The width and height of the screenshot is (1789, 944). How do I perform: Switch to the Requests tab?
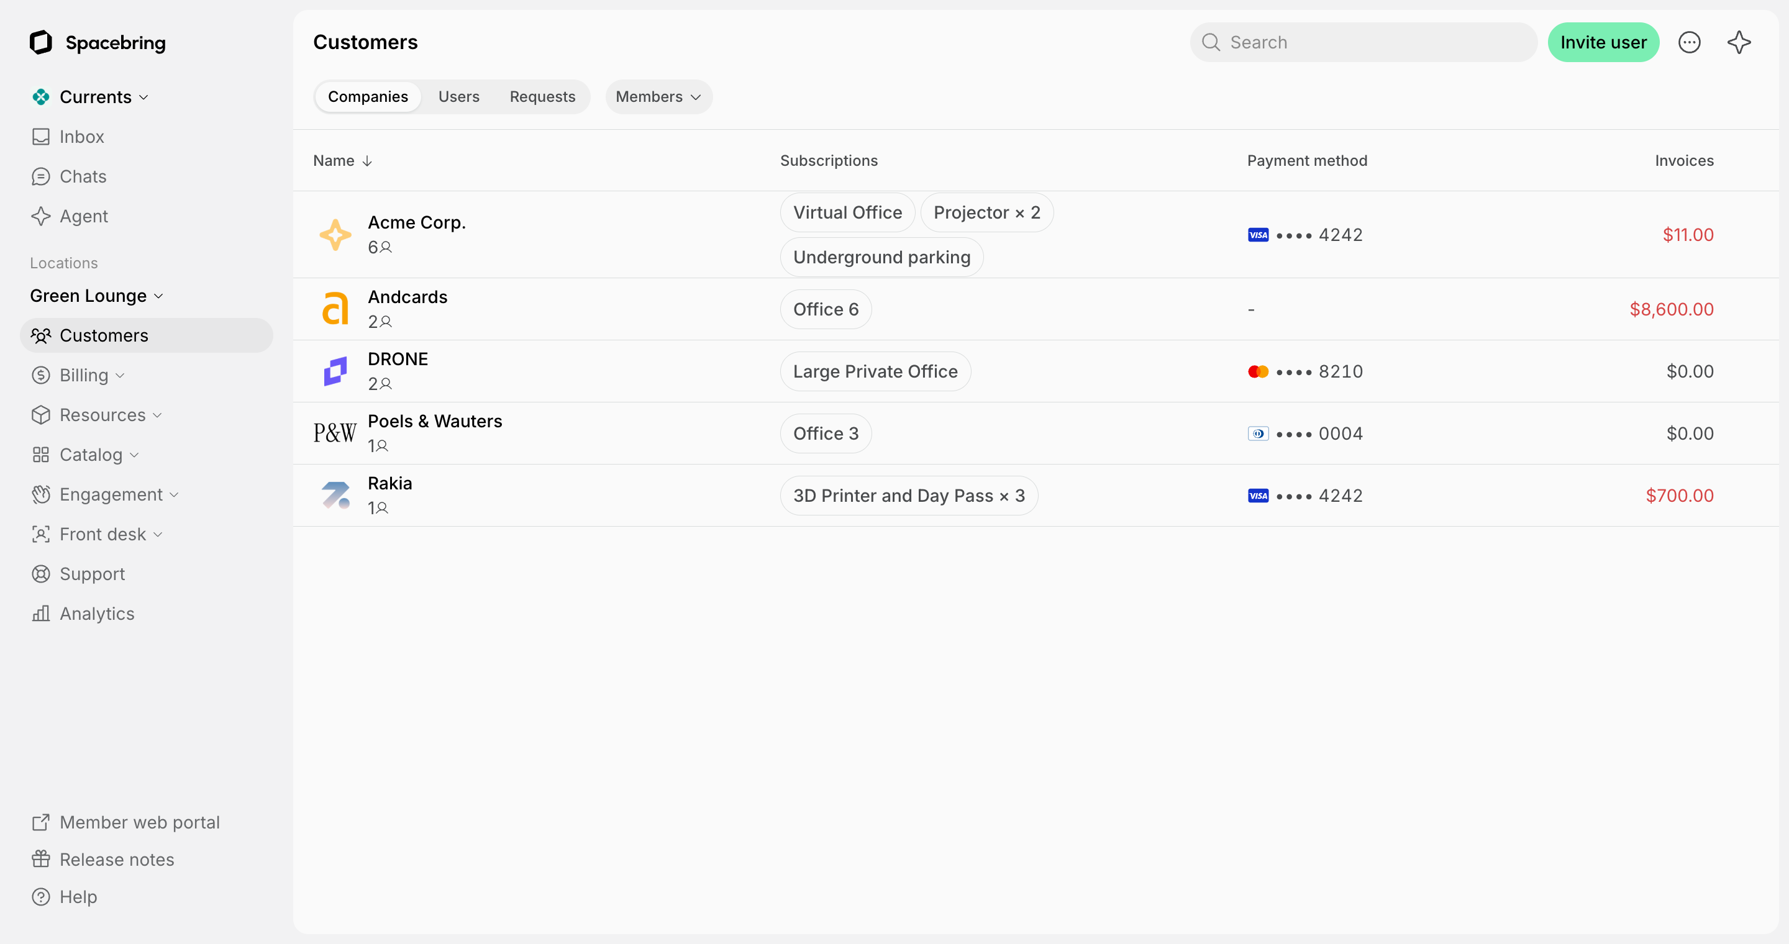(542, 97)
